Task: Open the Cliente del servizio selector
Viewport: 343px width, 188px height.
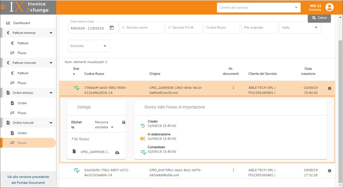Action: [259, 8]
